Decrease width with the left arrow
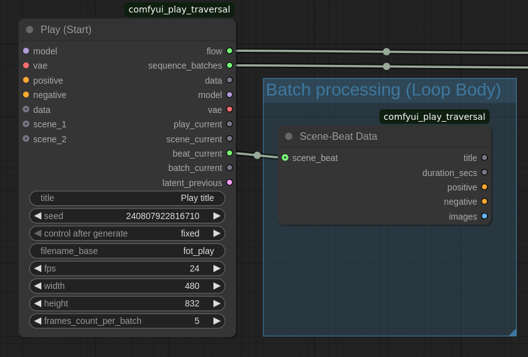Screen dimensions: 528x357 37,286
